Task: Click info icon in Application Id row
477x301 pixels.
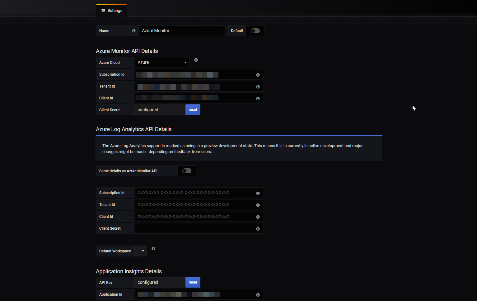Action: [258, 295]
